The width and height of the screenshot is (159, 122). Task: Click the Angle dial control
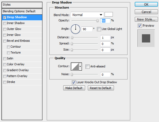click(75, 29)
